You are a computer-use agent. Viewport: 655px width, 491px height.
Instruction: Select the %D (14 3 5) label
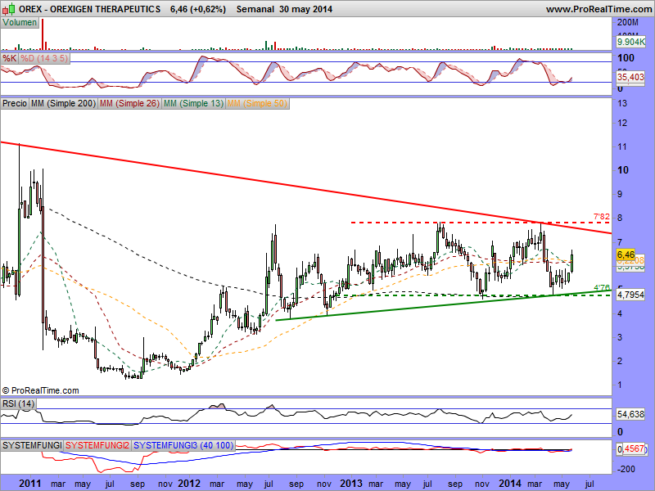coord(44,58)
